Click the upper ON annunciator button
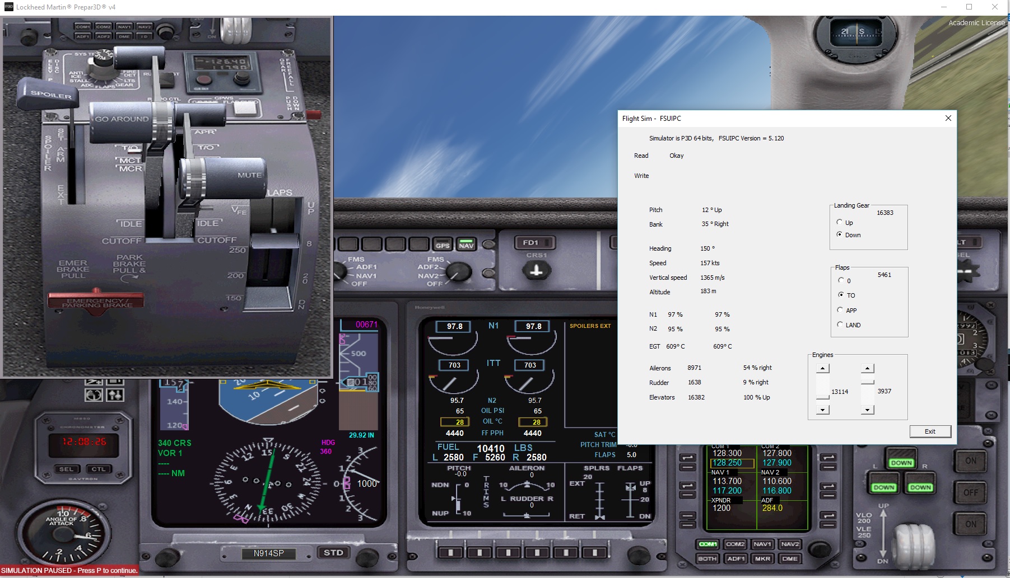Image resolution: width=1010 pixels, height=578 pixels. [x=971, y=460]
